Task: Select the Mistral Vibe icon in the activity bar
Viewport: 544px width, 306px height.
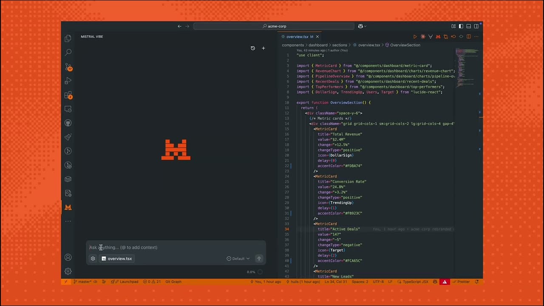Action: 68,207
